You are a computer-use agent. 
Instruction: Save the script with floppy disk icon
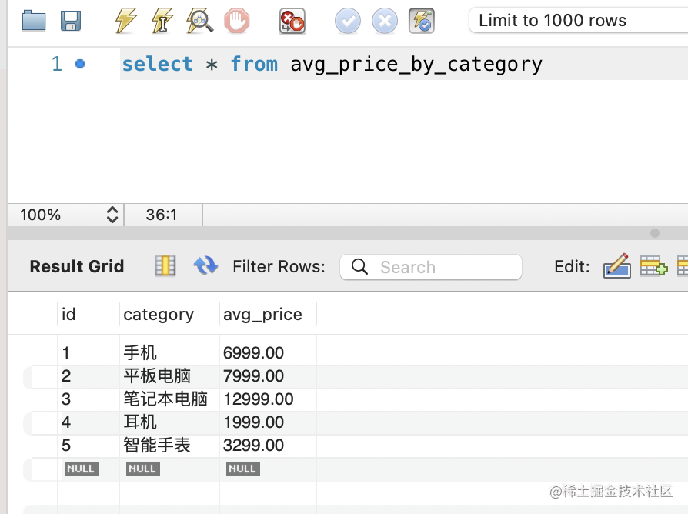pyautogui.click(x=71, y=21)
